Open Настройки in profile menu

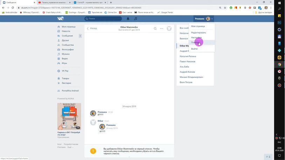(x=196, y=37)
